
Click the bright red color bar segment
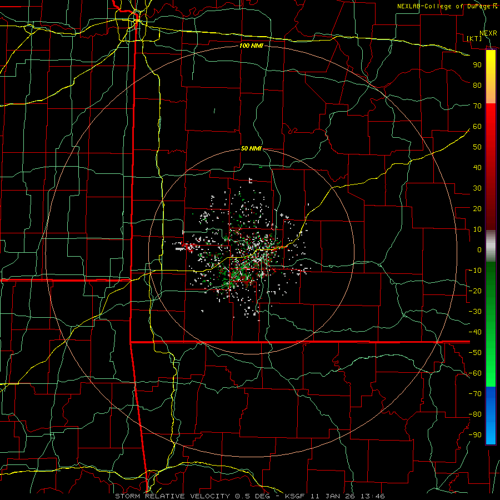pos(491,114)
